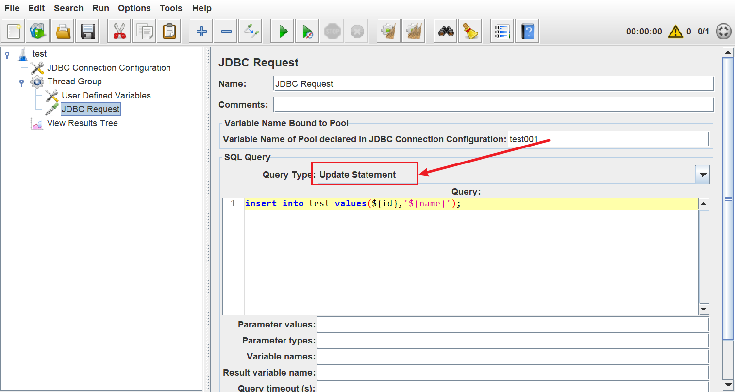The image size is (735, 392).
Task: Collapse the test plan tree node
Action: 7,55
